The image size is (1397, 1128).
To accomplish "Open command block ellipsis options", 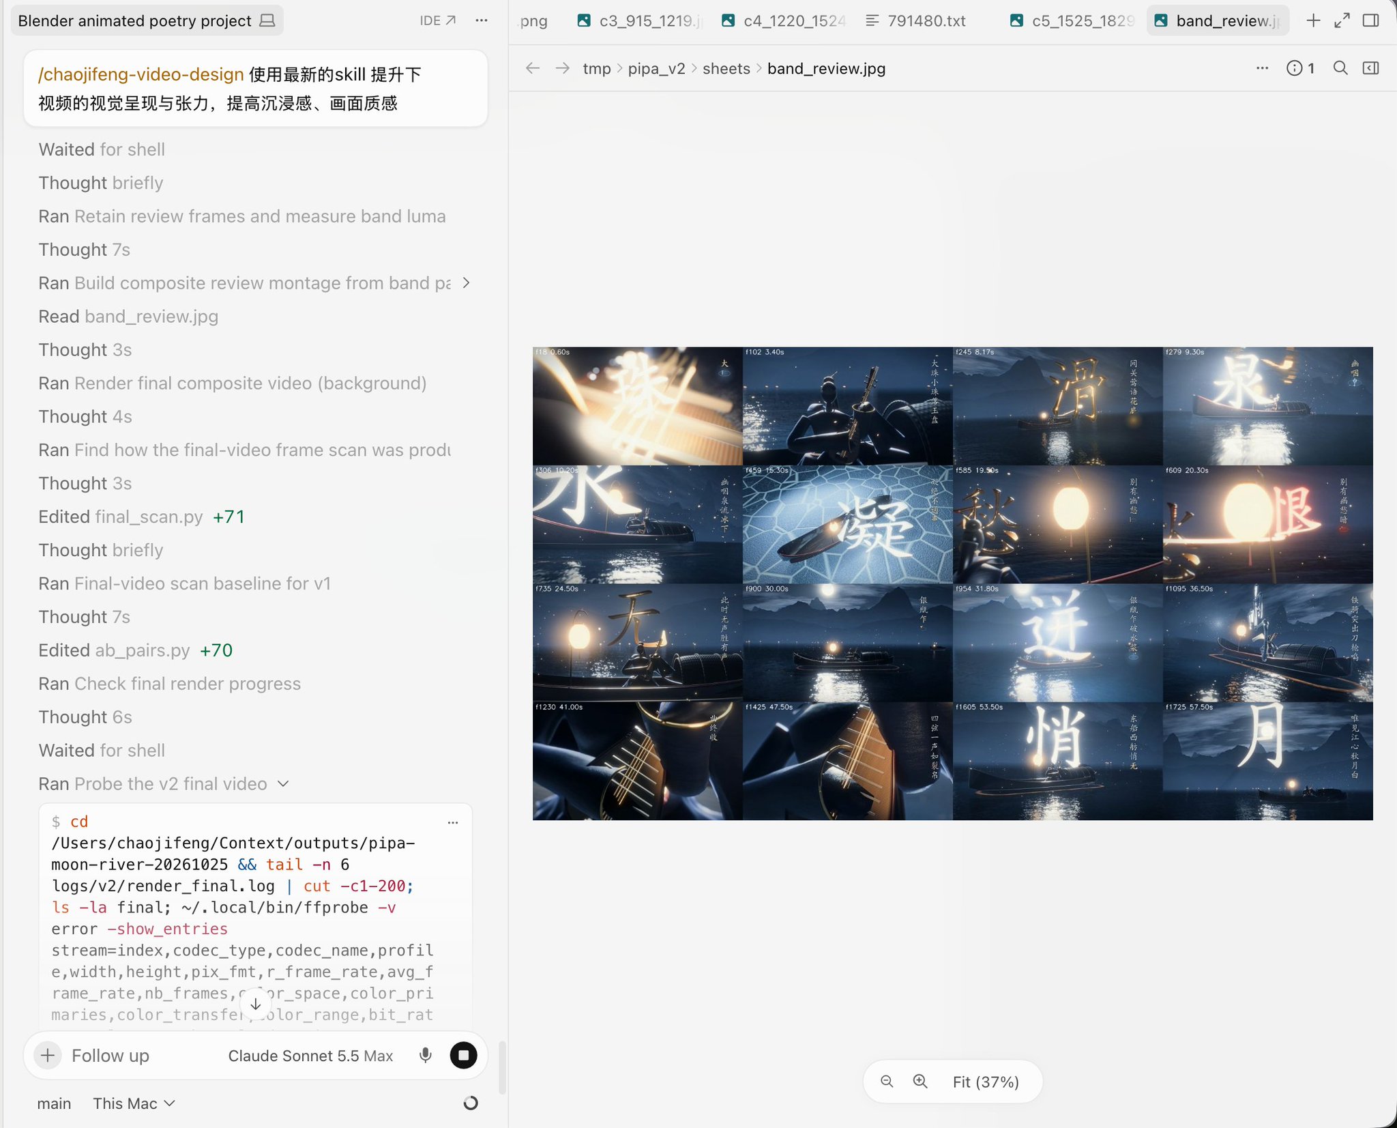I will [x=453, y=822].
